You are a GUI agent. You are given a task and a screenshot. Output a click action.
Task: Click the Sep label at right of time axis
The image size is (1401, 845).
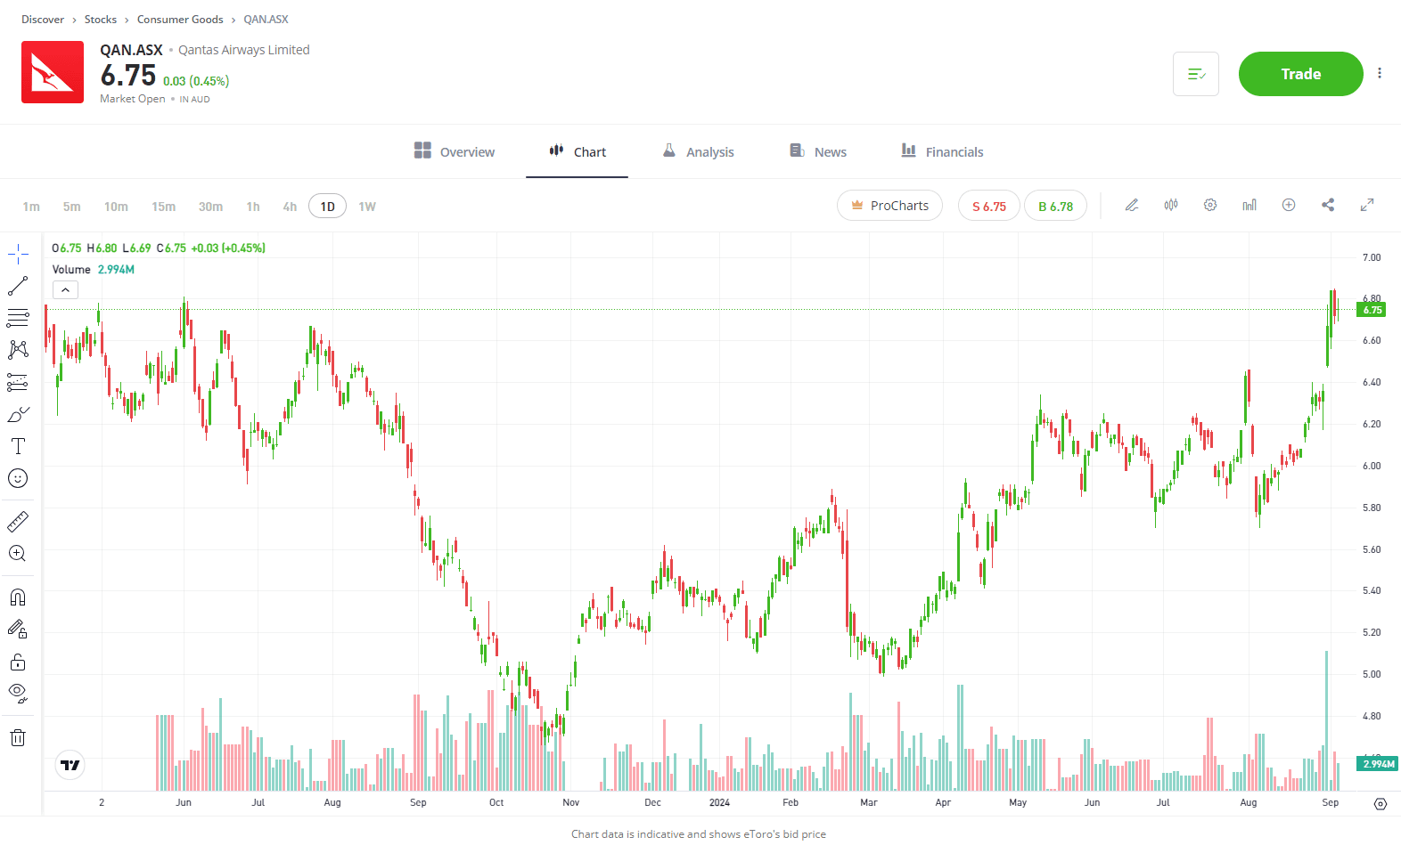pos(1330,802)
